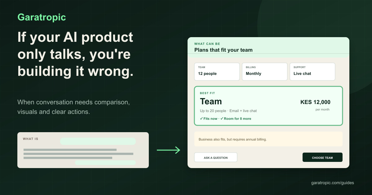
Task: Click the Plans that fit your team header
Action: click(x=224, y=50)
